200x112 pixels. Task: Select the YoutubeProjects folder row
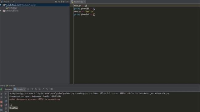pyautogui.click(x=35, y=5)
